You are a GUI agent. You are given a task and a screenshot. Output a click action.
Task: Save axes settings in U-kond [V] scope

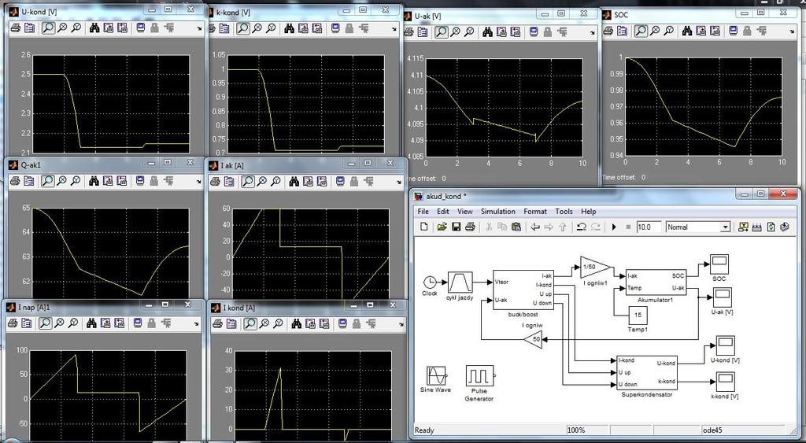[109, 28]
